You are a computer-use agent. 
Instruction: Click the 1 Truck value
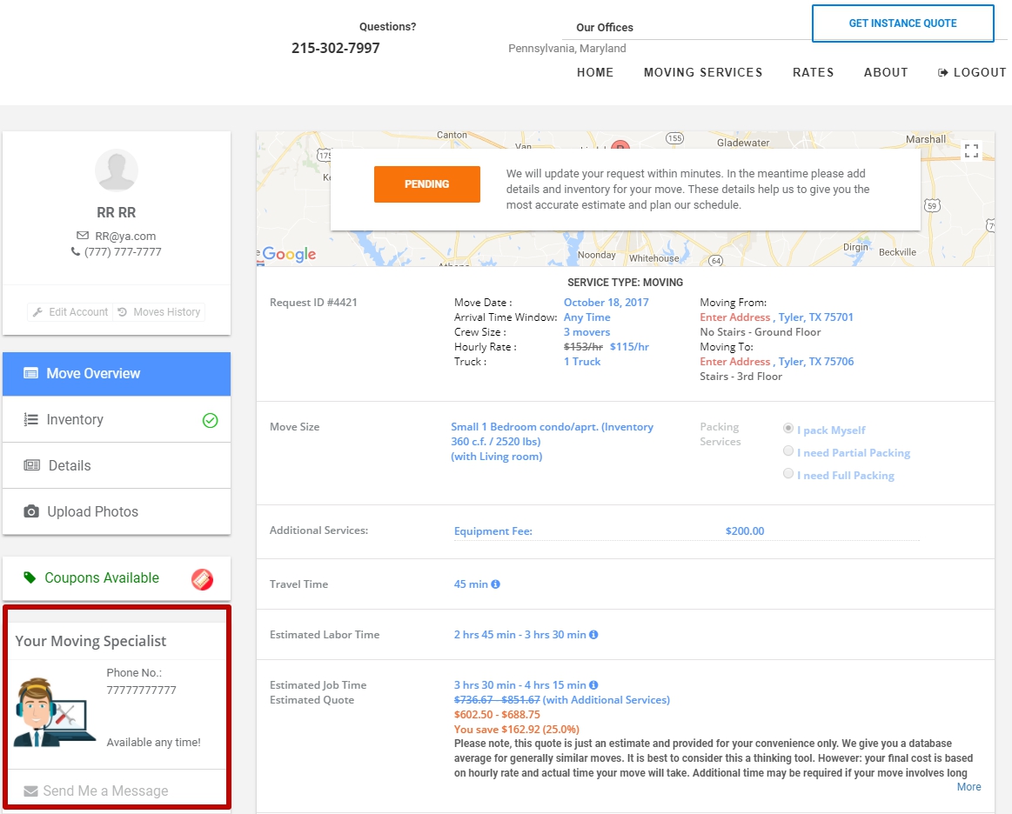(582, 362)
